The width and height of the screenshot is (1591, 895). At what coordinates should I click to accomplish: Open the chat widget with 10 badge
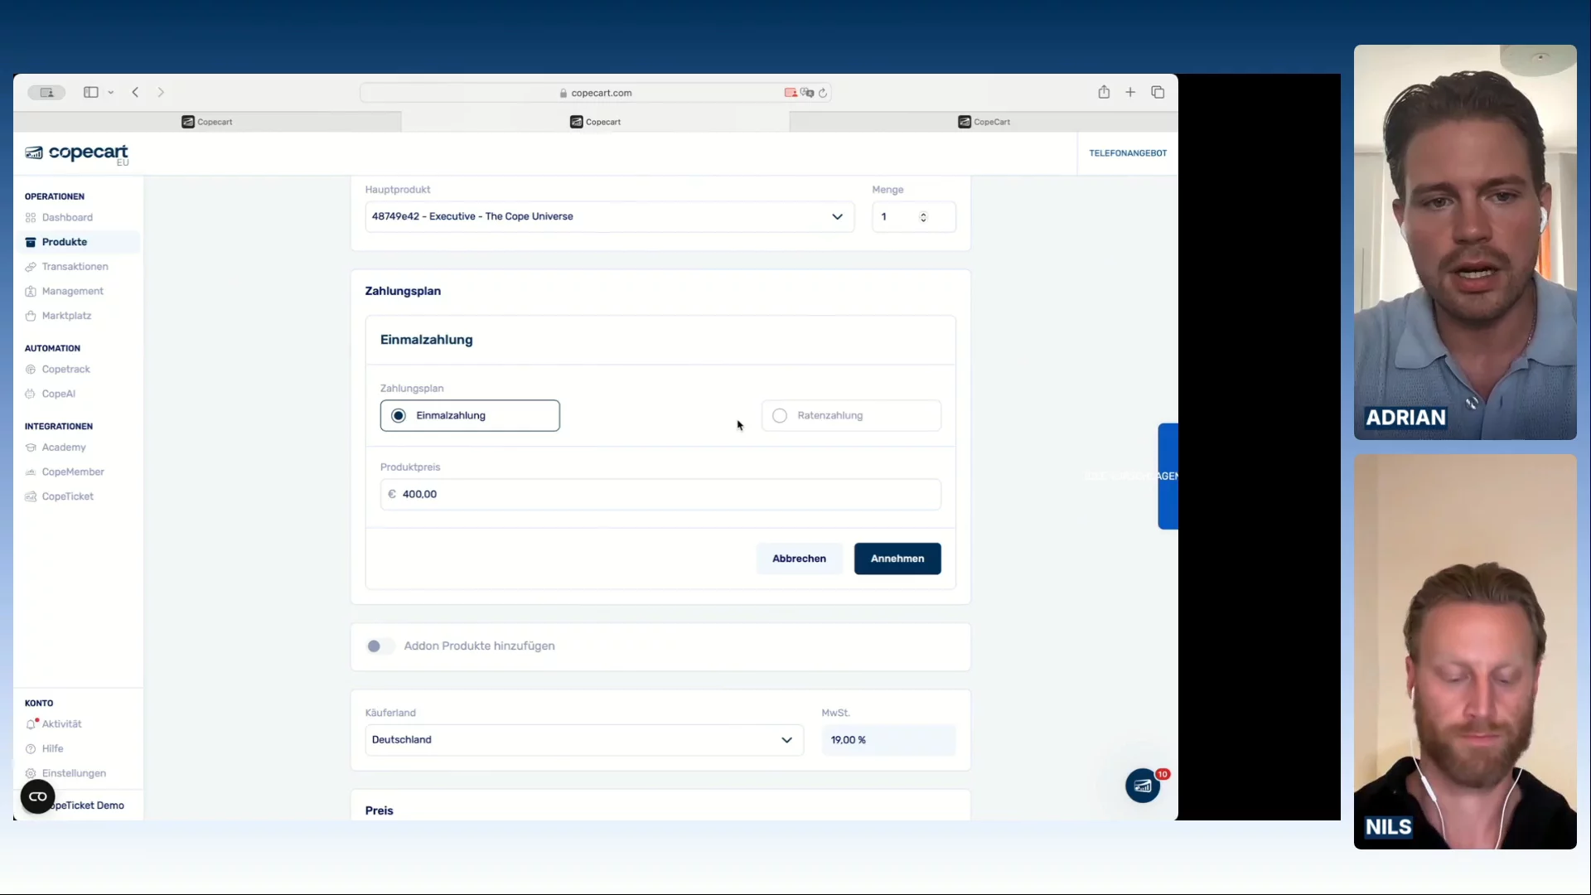click(1143, 786)
